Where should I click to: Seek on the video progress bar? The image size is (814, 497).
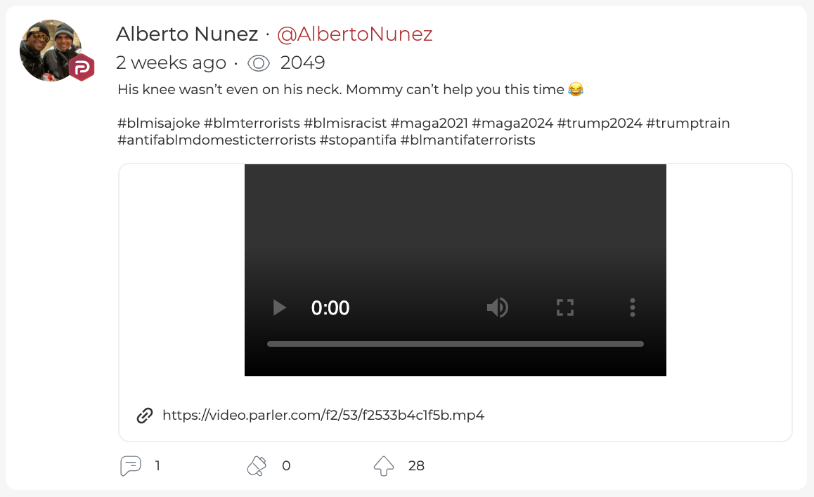click(x=456, y=344)
